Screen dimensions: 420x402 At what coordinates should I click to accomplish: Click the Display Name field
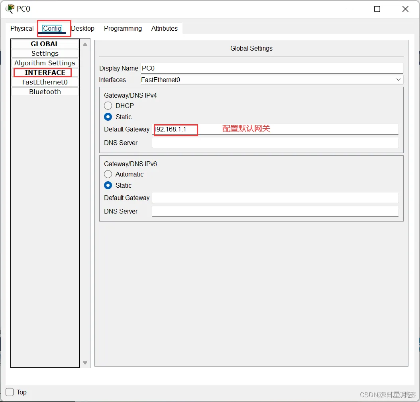tap(272, 68)
